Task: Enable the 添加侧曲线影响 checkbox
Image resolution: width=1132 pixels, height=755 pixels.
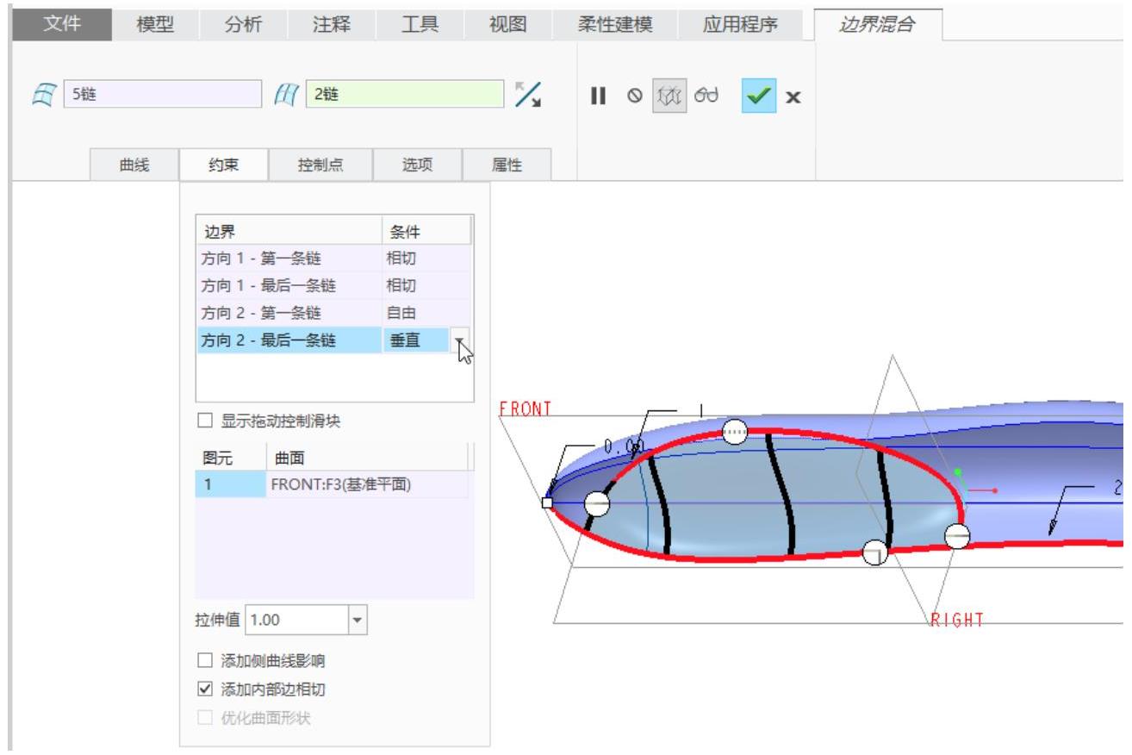Action: point(205,661)
